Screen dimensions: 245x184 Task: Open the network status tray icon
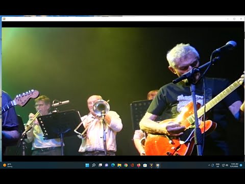[x=223, y=165]
